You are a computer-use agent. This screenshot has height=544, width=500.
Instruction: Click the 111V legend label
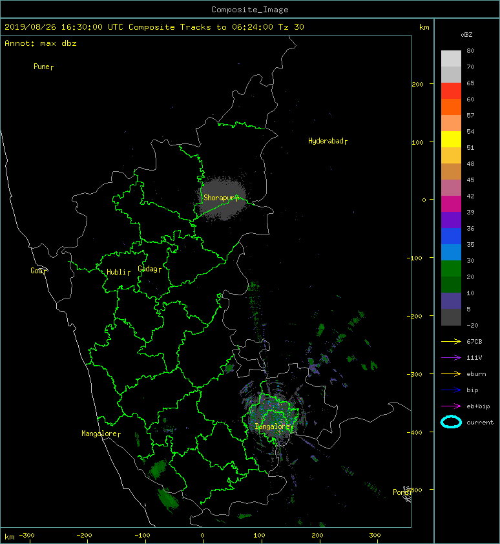[x=474, y=358]
